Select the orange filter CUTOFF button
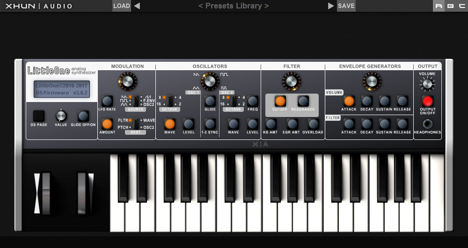 coord(280,101)
